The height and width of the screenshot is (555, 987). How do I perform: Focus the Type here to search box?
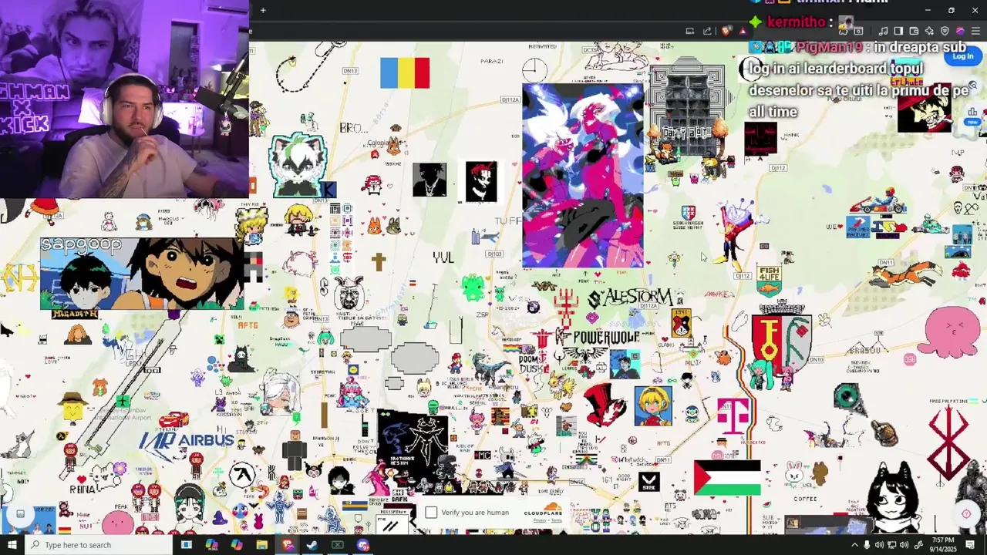click(x=99, y=545)
